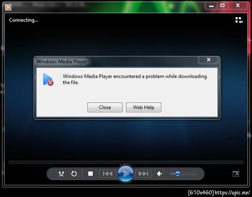Close the error dialog with the Close button
The width and height of the screenshot is (252, 197).
105,107
